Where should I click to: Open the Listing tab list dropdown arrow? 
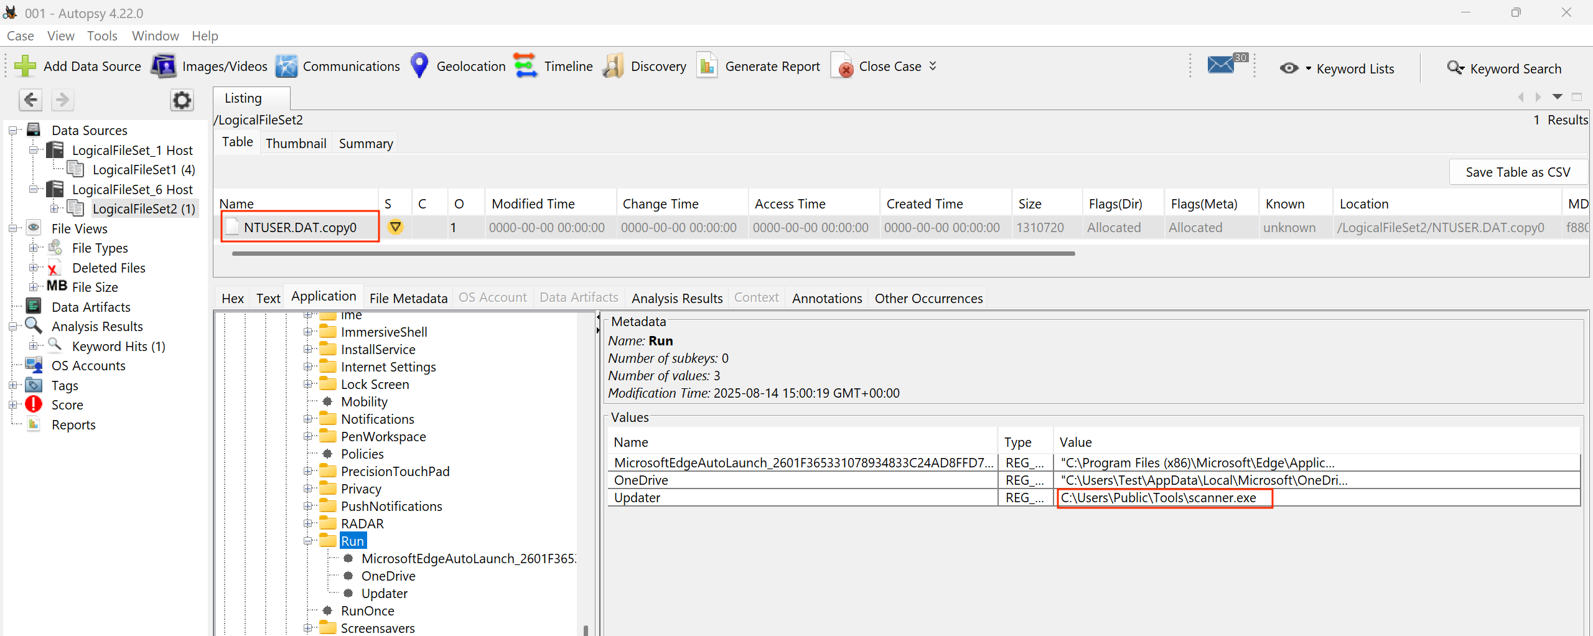click(1558, 96)
